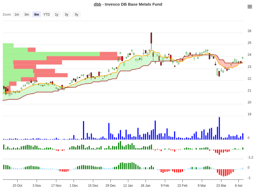Click the Zoom label text

coord(7,14)
